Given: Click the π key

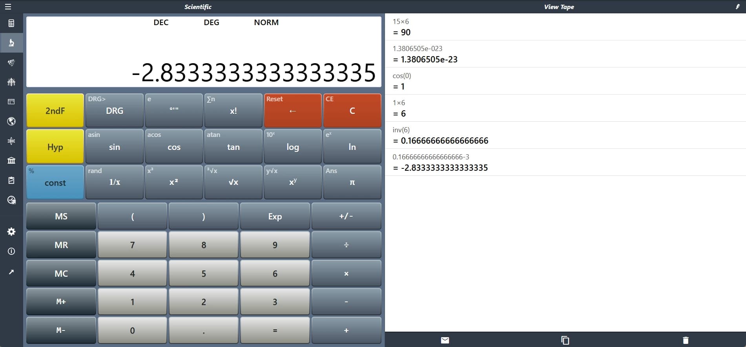Looking at the screenshot, I should [352, 182].
